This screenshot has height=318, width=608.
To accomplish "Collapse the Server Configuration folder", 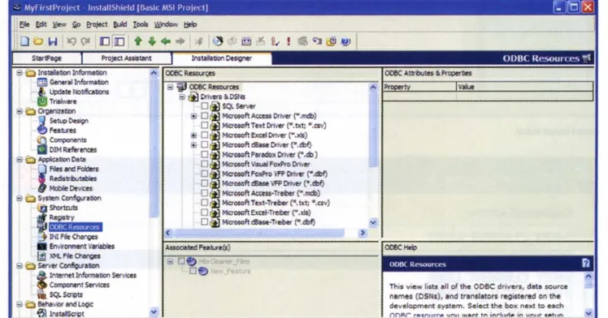I will 20,266.
